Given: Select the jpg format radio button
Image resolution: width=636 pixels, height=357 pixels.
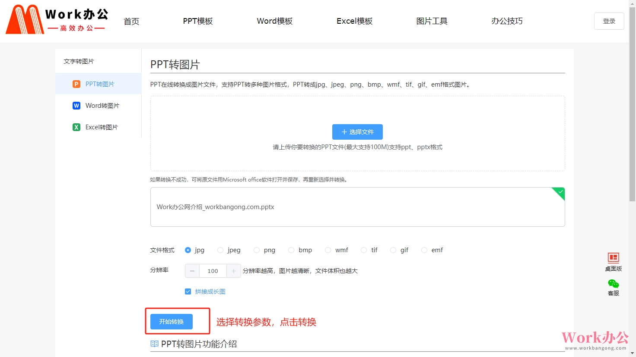Looking at the screenshot, I should pos(188,250).
